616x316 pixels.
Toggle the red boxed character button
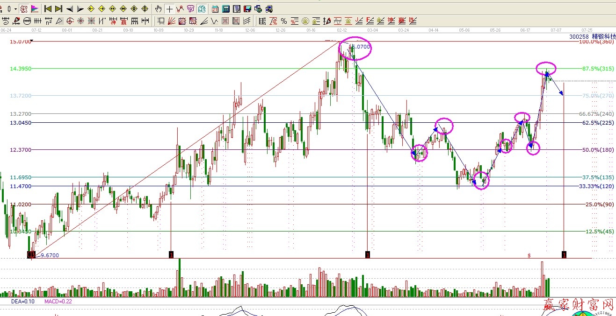(24, 9)
